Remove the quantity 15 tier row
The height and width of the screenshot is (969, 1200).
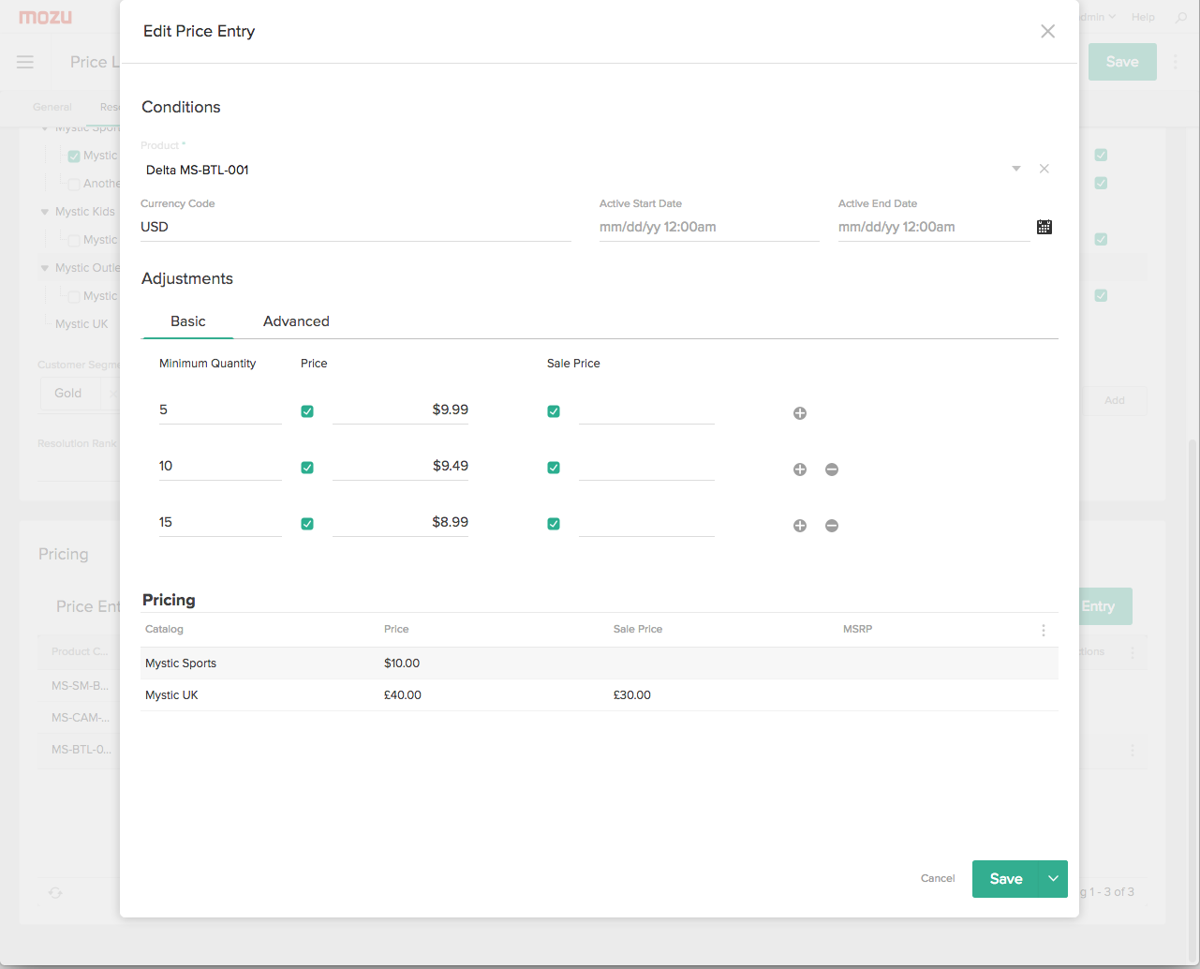pos(832,526)
